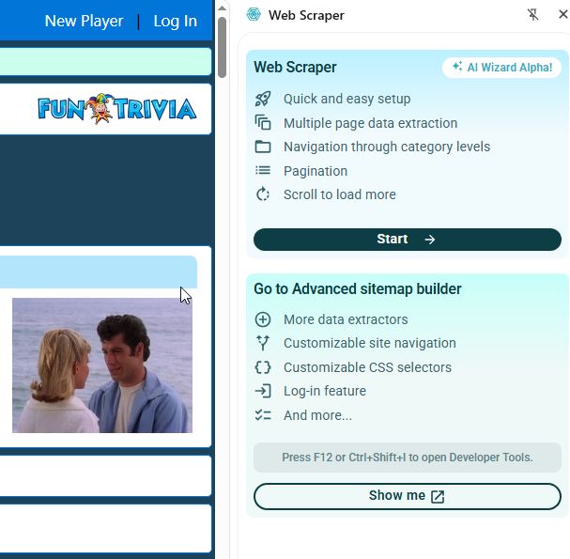570x559 pixels.
Task: Click the multiple pages copy icon
Action: tap(263, 122)
